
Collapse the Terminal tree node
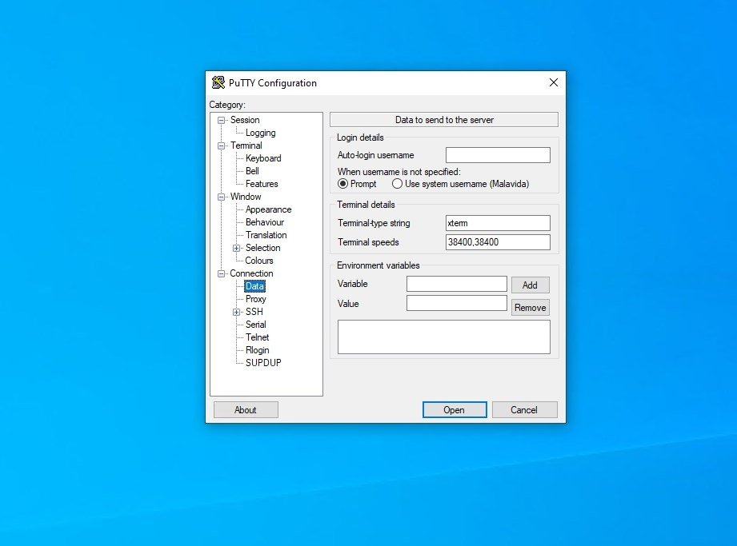tap(221, 146)
